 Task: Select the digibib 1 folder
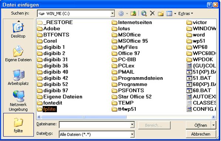(51, 47)
